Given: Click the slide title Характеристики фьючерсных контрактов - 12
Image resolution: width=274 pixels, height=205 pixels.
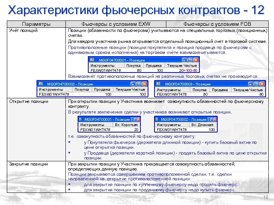Looking at the screenshot, I should pos(136,10).
